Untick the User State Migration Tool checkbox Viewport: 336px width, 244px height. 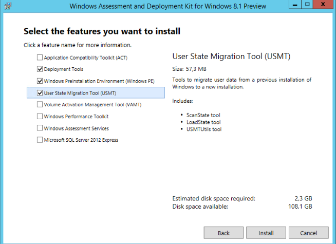[40, 93]
